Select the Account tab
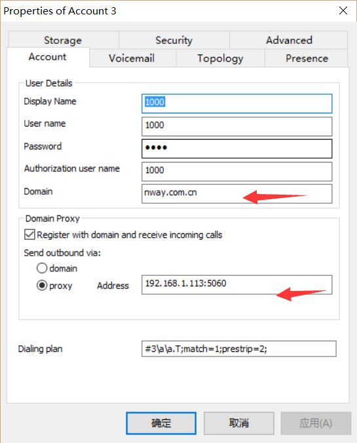The height and width of the screenshot is (443, 357). click(48, 57)
